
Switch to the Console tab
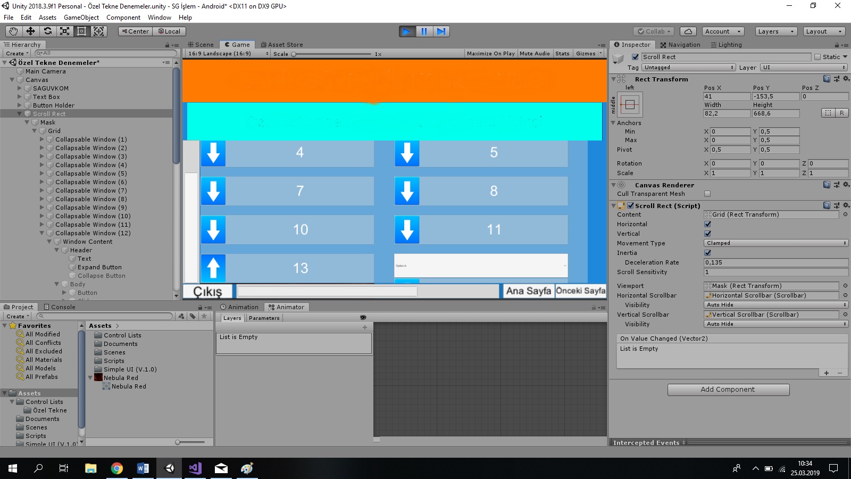click(x=60, y=307)
